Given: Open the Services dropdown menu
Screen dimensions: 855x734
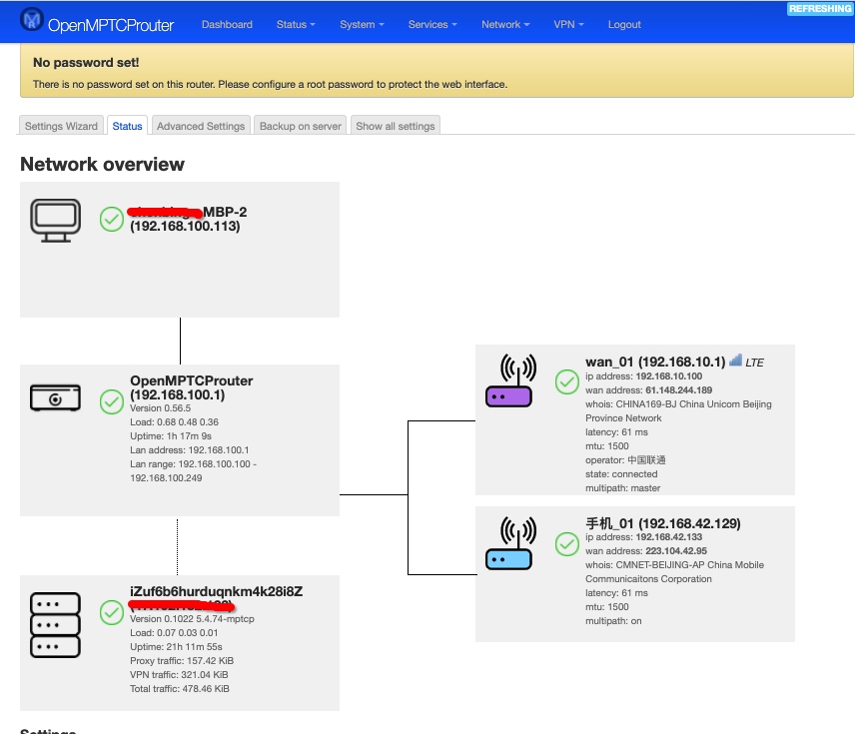Looking at the screenshot, I should click(431, 24).
